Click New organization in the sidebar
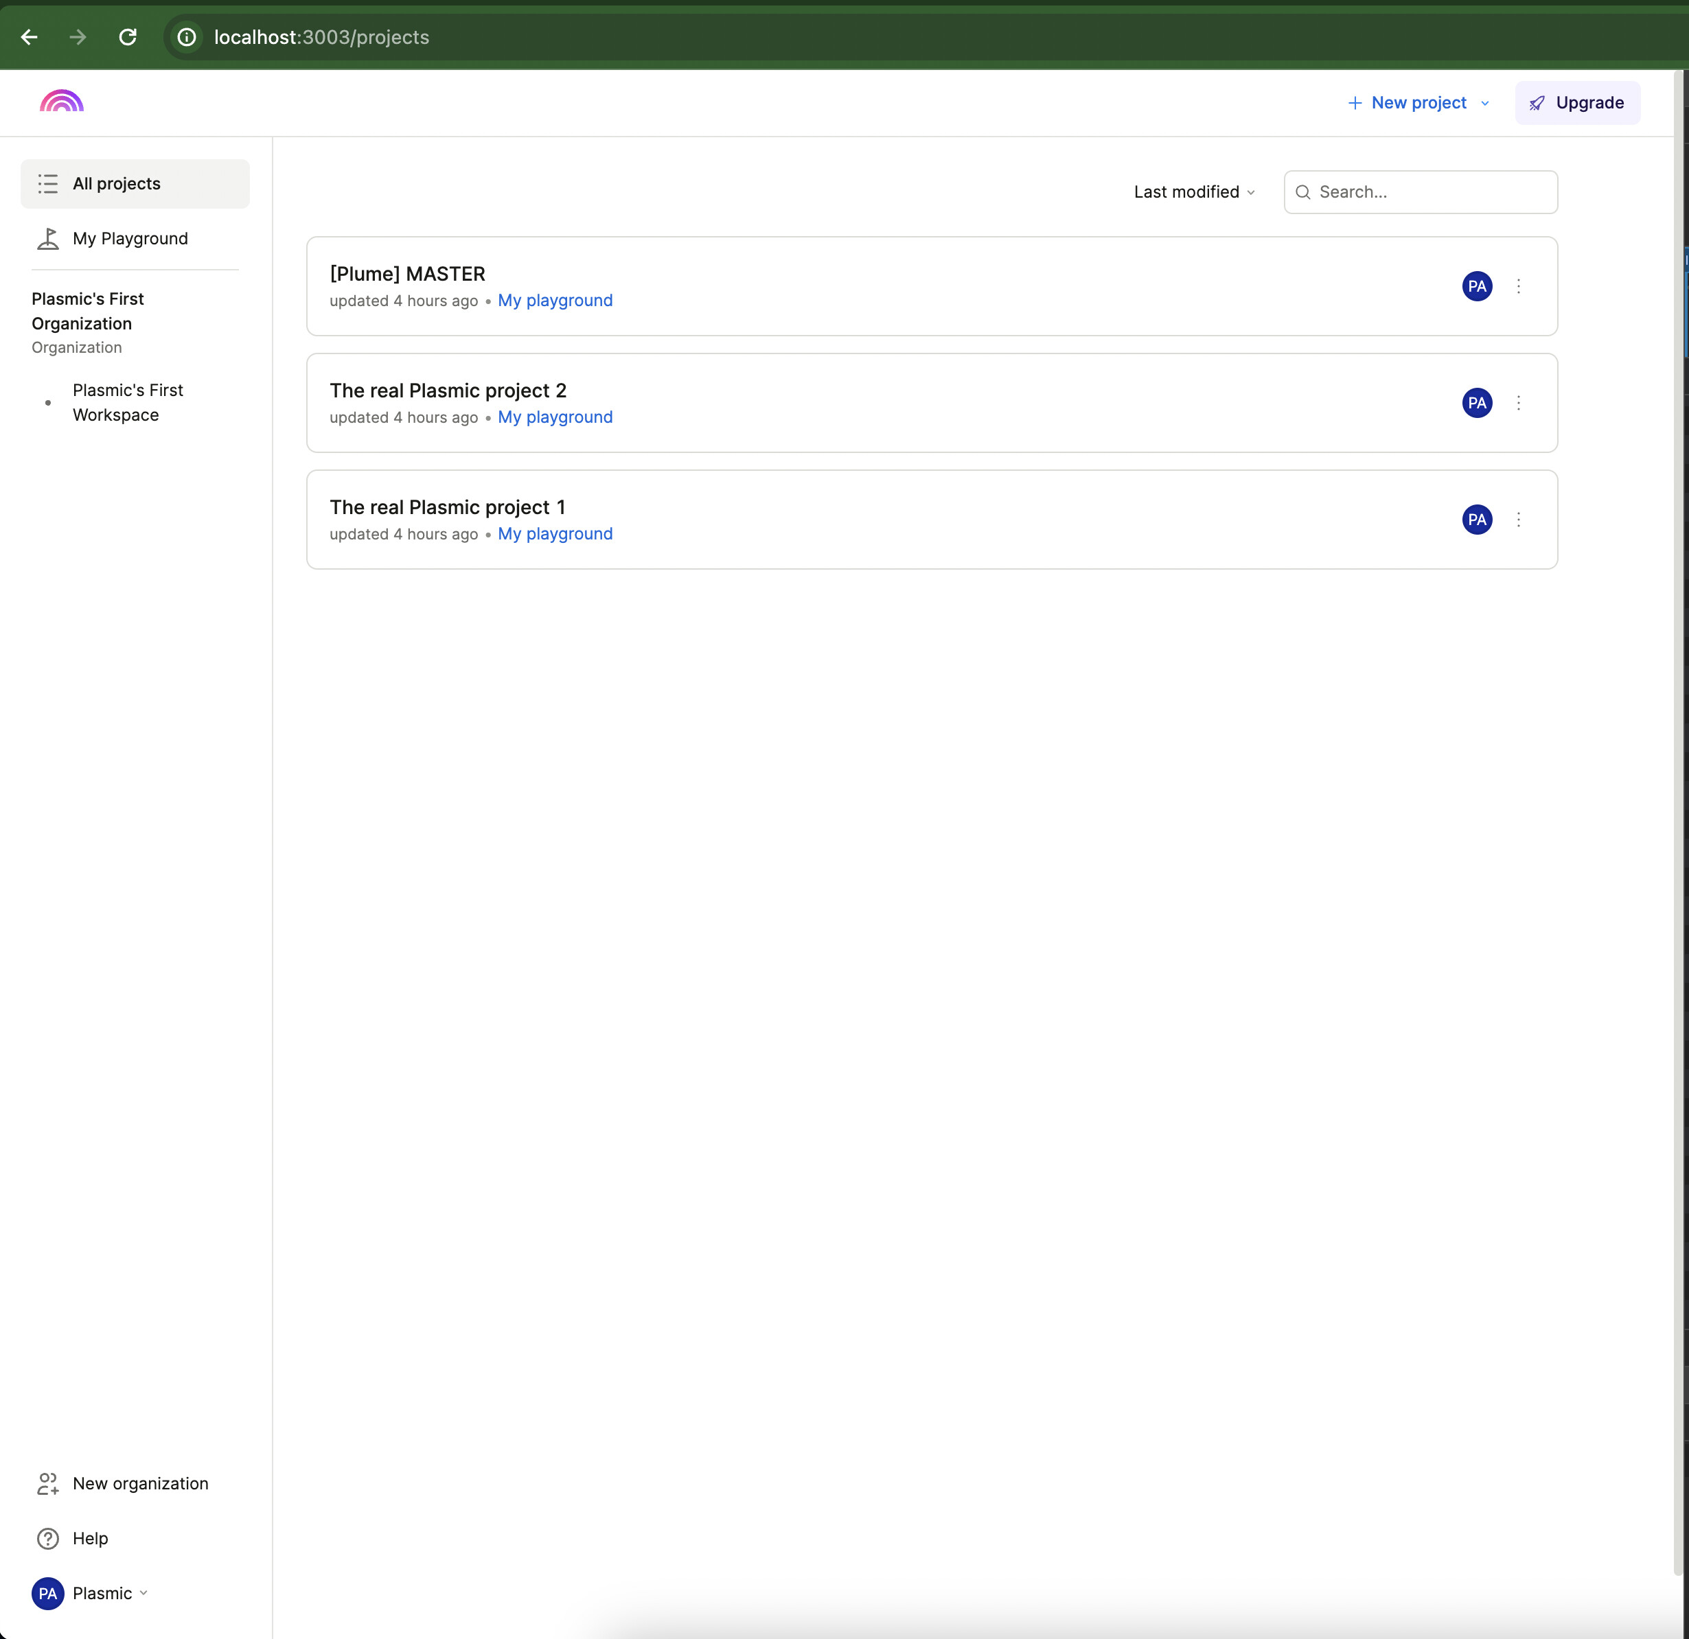The width and height of the screenshot is (1689, 1639). tap(139, 1483)
